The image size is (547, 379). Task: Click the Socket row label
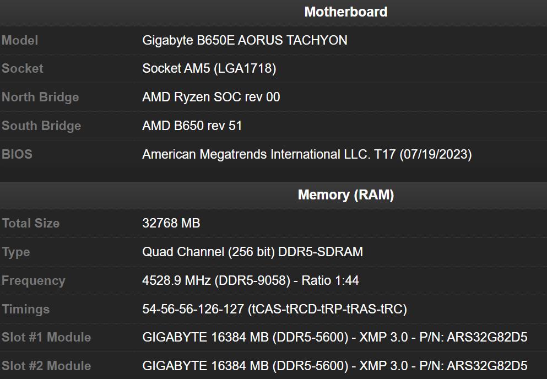click(x=23, y=68)
